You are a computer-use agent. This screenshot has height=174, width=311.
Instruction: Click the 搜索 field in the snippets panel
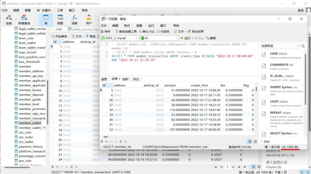click(x=282, y=142)
